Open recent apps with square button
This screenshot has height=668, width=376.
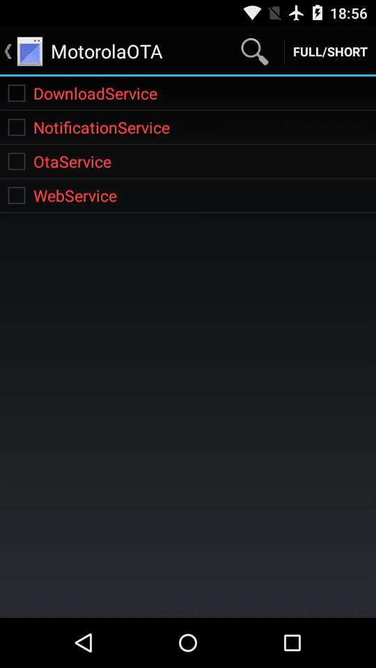(x=292, y=643)
